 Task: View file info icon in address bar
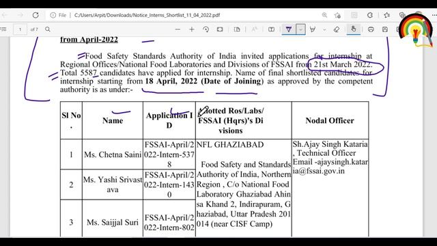53,15
